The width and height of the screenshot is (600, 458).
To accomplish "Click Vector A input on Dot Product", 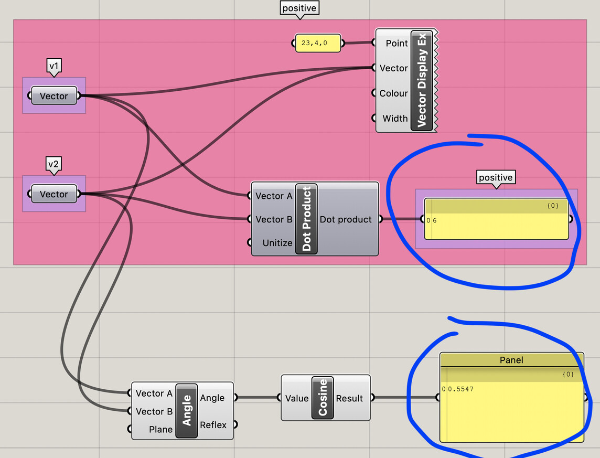I will pyautogui.click(x=274, y=196).
